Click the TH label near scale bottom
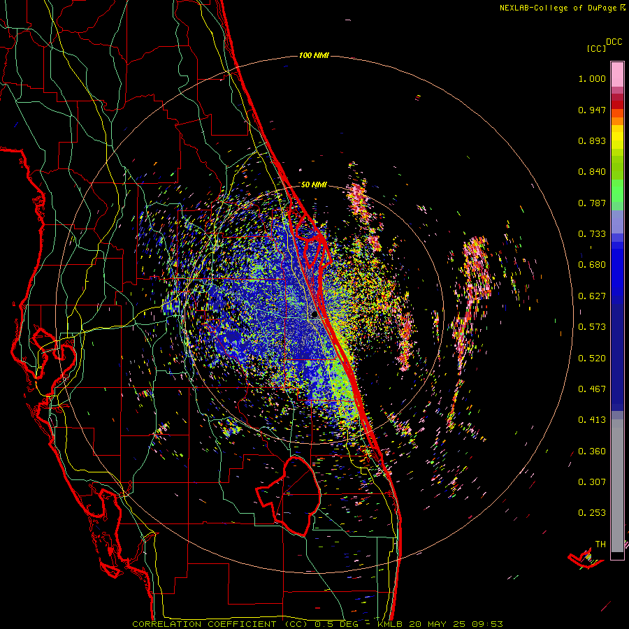This screenshot has height=629, width=629. [600, 544]
